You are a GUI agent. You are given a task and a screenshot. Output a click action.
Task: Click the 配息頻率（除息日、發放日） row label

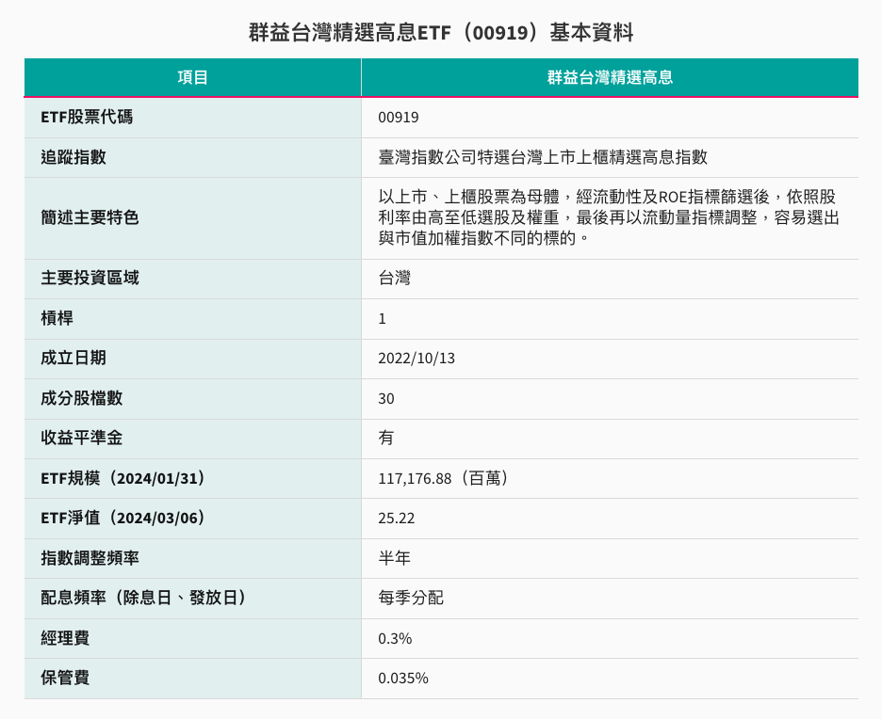tap(143, 599)
